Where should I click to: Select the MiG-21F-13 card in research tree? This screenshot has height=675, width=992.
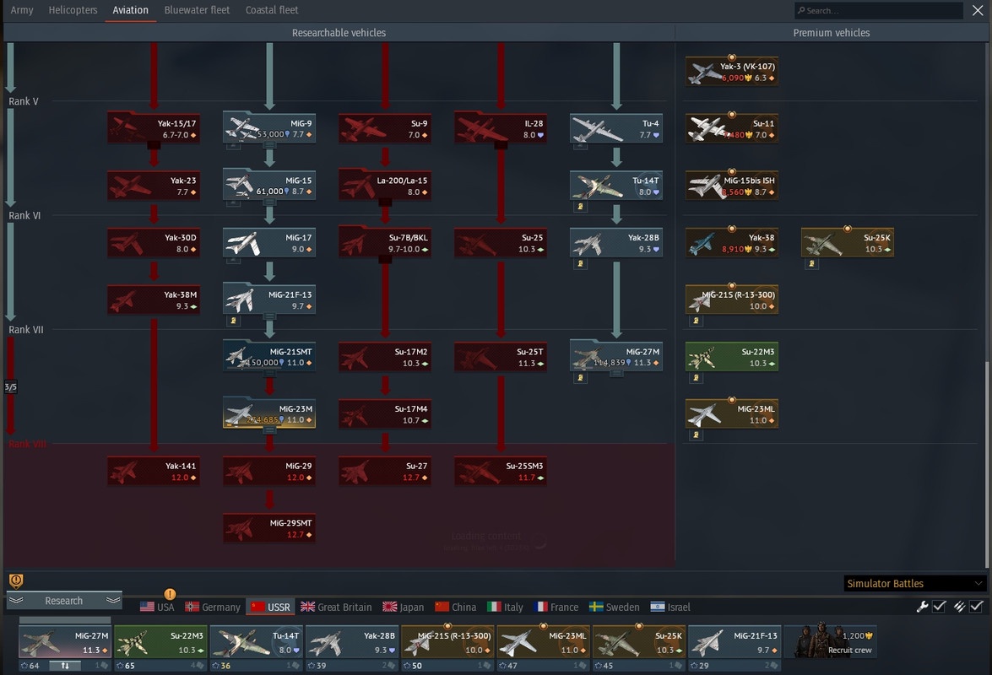(x=268, y=300)
